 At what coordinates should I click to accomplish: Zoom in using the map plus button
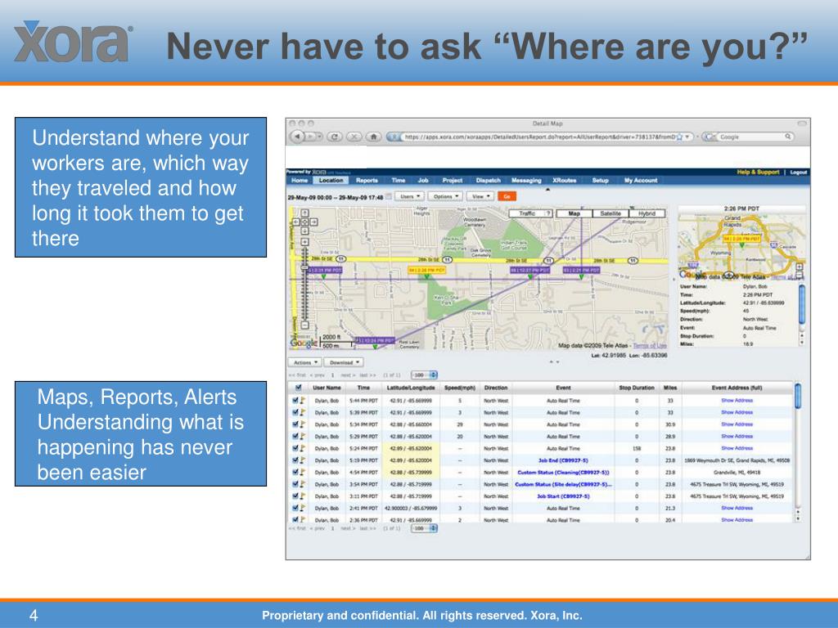pyautogui.click(x=304, y=242)
